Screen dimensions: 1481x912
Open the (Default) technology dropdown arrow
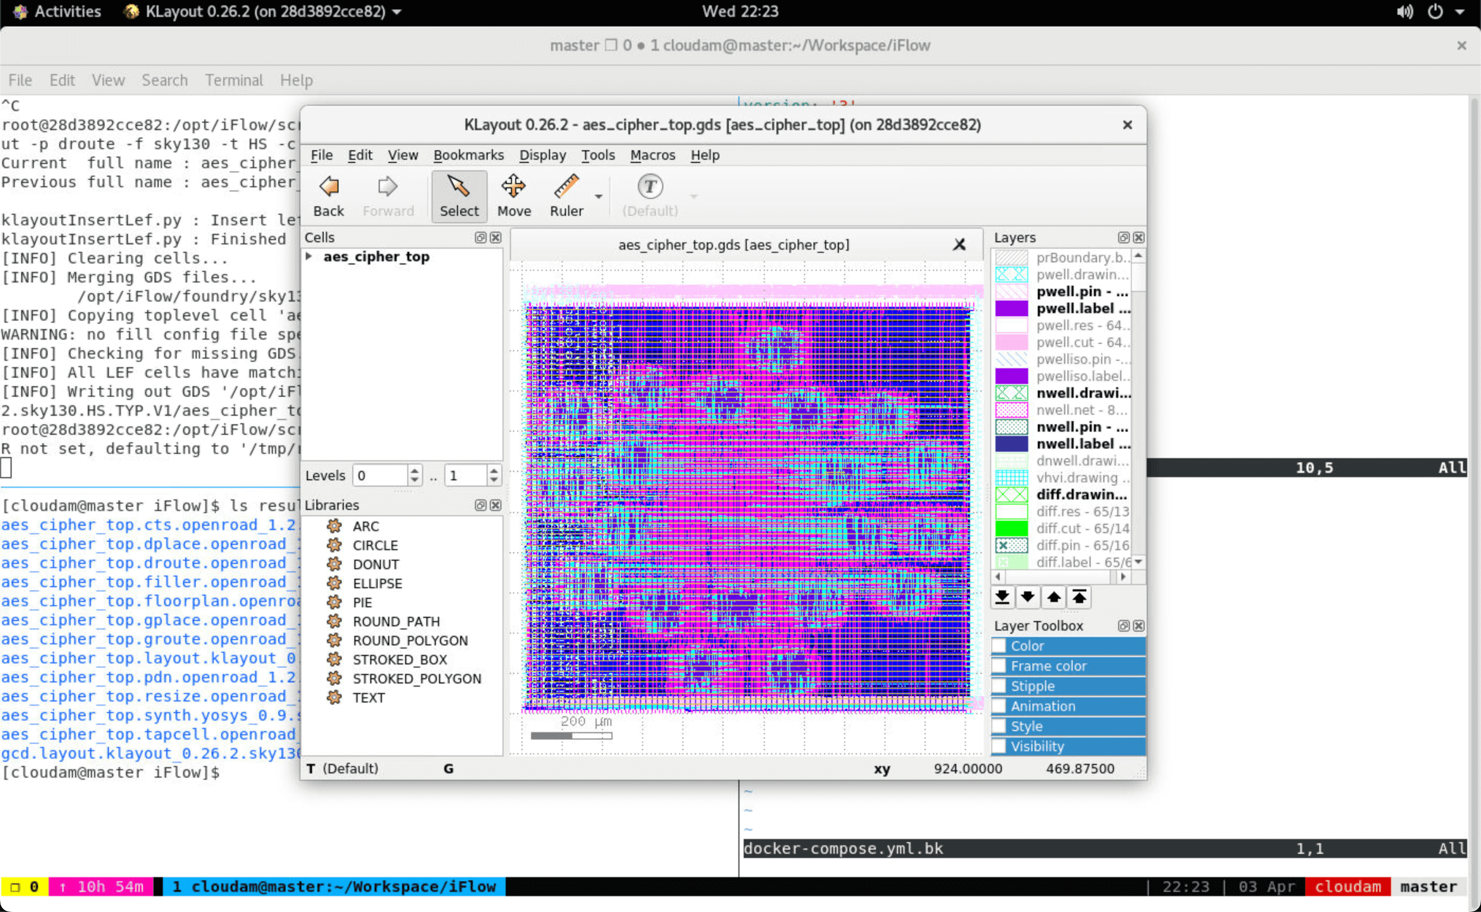693,197
